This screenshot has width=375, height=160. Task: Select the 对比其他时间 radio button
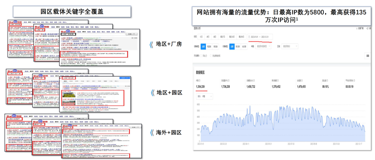click(x=211, y=55)
